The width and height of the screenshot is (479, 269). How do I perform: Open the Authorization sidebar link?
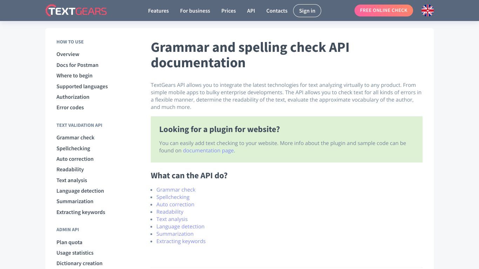[x=73, y=97]
